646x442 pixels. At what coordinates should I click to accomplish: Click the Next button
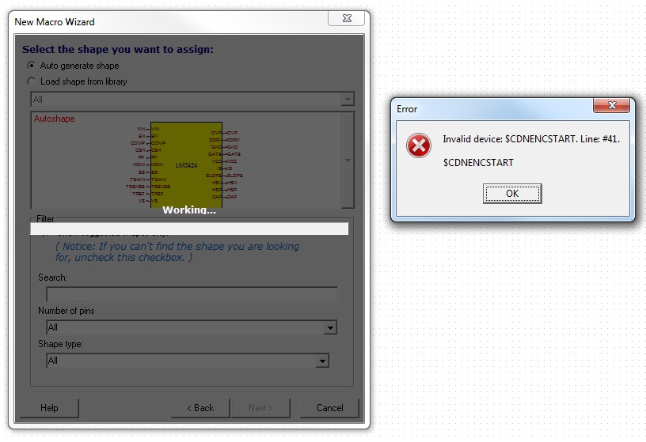[x=260, y=408]
